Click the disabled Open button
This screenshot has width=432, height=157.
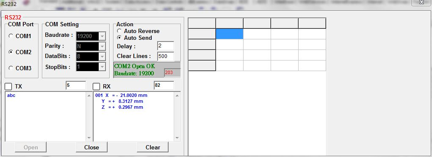(30, 147)
